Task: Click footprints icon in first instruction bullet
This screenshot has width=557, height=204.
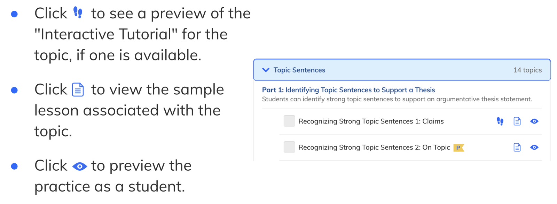Action: click(x=78, y=13)
